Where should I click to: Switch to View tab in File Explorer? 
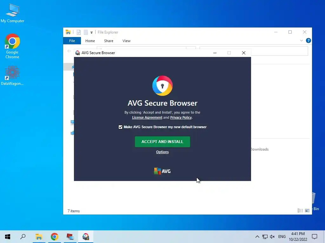(x=126, y=41)
